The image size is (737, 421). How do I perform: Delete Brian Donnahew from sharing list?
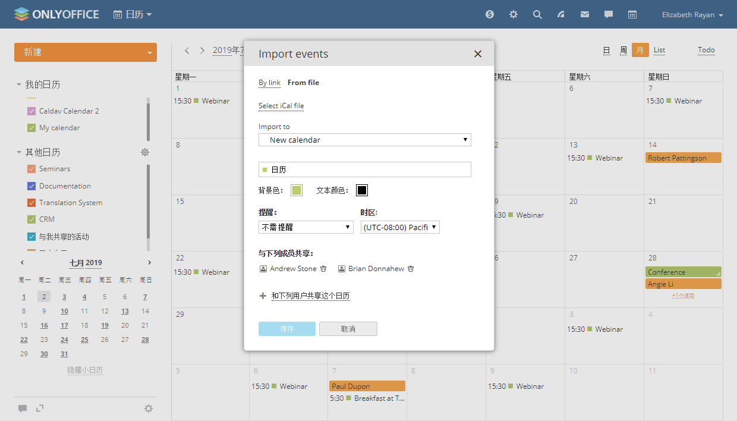411,269
